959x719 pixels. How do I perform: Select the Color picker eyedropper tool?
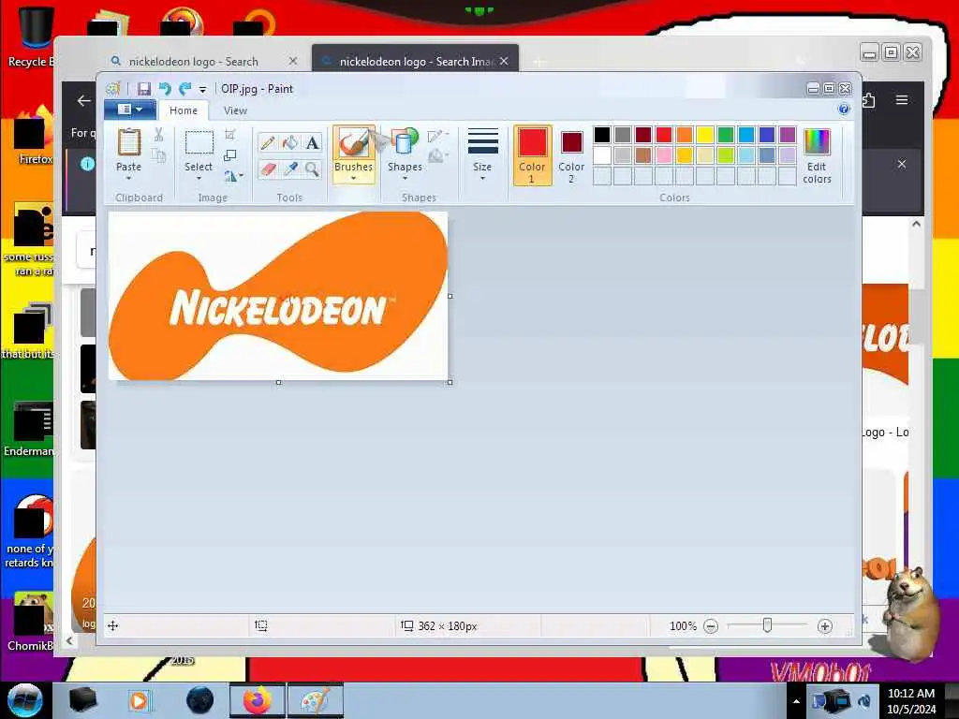click(290, 169)
